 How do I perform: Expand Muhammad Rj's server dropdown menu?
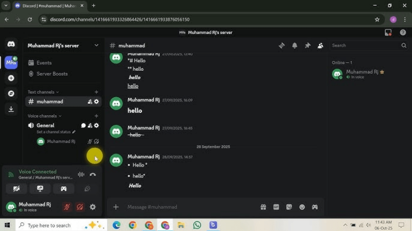click(97, 46)
